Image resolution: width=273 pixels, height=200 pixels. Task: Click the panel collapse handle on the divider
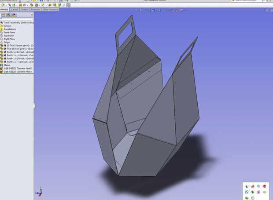point(34,106)
